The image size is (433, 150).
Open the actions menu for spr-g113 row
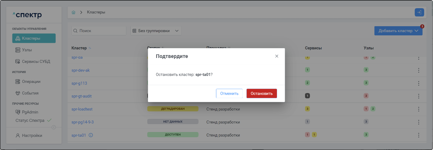(418, 83)
